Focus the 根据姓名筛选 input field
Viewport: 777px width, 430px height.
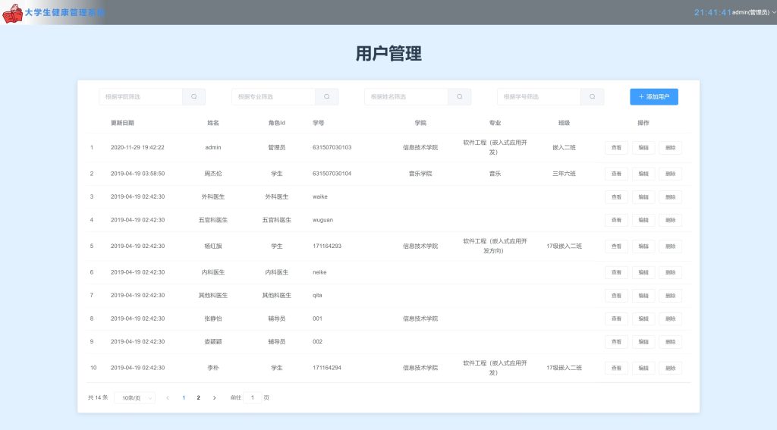(x=407, y=96)
